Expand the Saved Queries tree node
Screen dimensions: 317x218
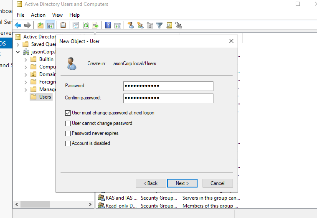pos(18,45)
